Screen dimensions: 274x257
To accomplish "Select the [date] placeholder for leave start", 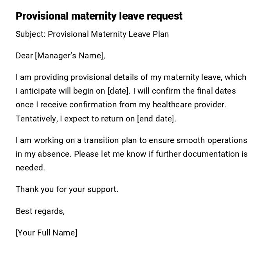I will pos(119,91).
